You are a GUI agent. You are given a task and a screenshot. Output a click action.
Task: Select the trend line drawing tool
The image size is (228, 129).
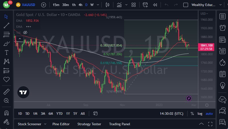(6, 25)
